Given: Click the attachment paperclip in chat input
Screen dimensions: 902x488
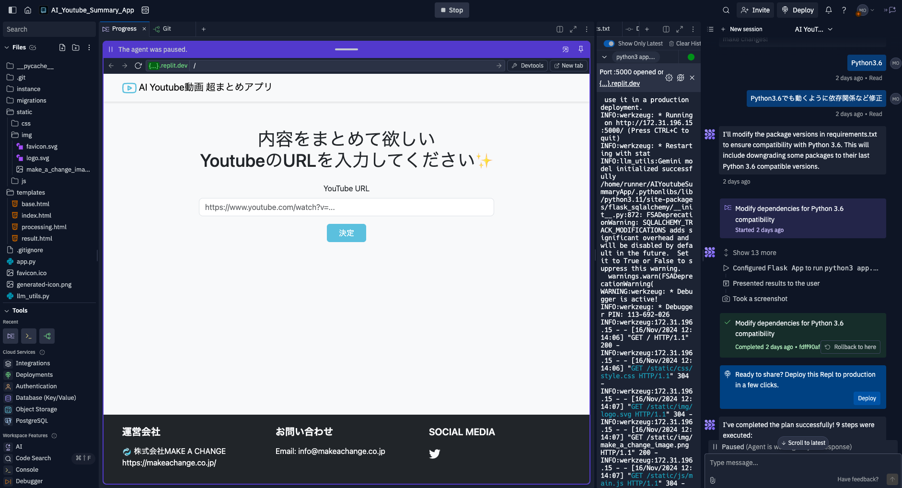Looking at the screenshot, I should click(713, 480).
